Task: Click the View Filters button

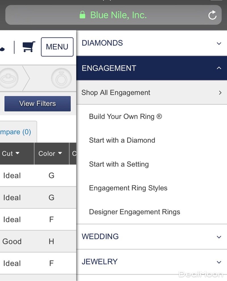Action: [37, 104]
